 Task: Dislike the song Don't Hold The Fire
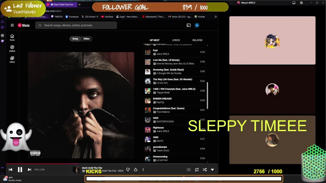click(128, 170)
